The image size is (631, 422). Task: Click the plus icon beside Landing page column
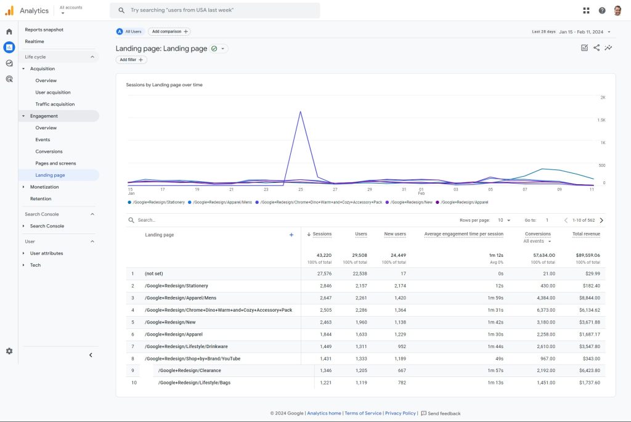291,235
